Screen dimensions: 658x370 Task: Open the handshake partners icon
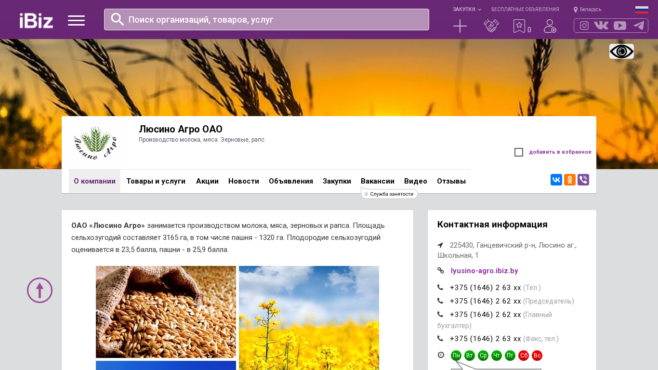491,26
